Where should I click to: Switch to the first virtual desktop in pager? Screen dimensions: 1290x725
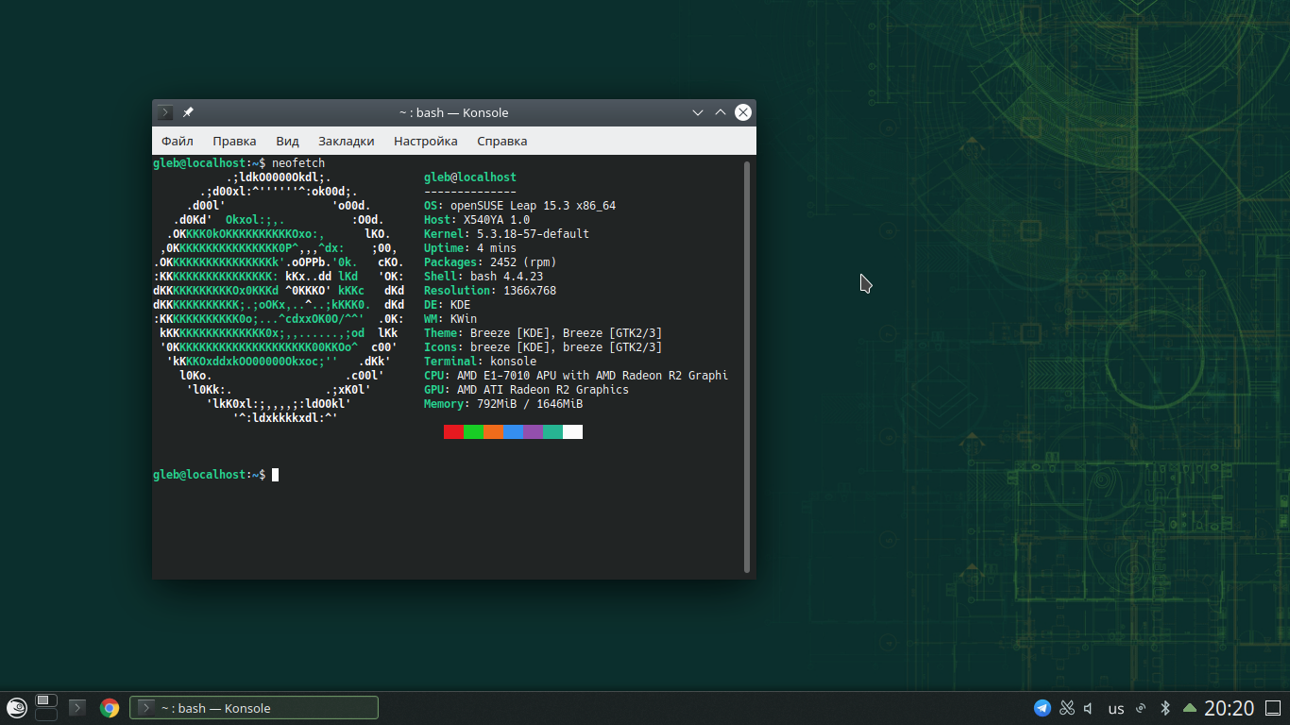[46, 700]
